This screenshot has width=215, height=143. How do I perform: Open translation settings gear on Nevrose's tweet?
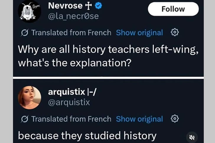pyautogui.click(x=175, y=32)
